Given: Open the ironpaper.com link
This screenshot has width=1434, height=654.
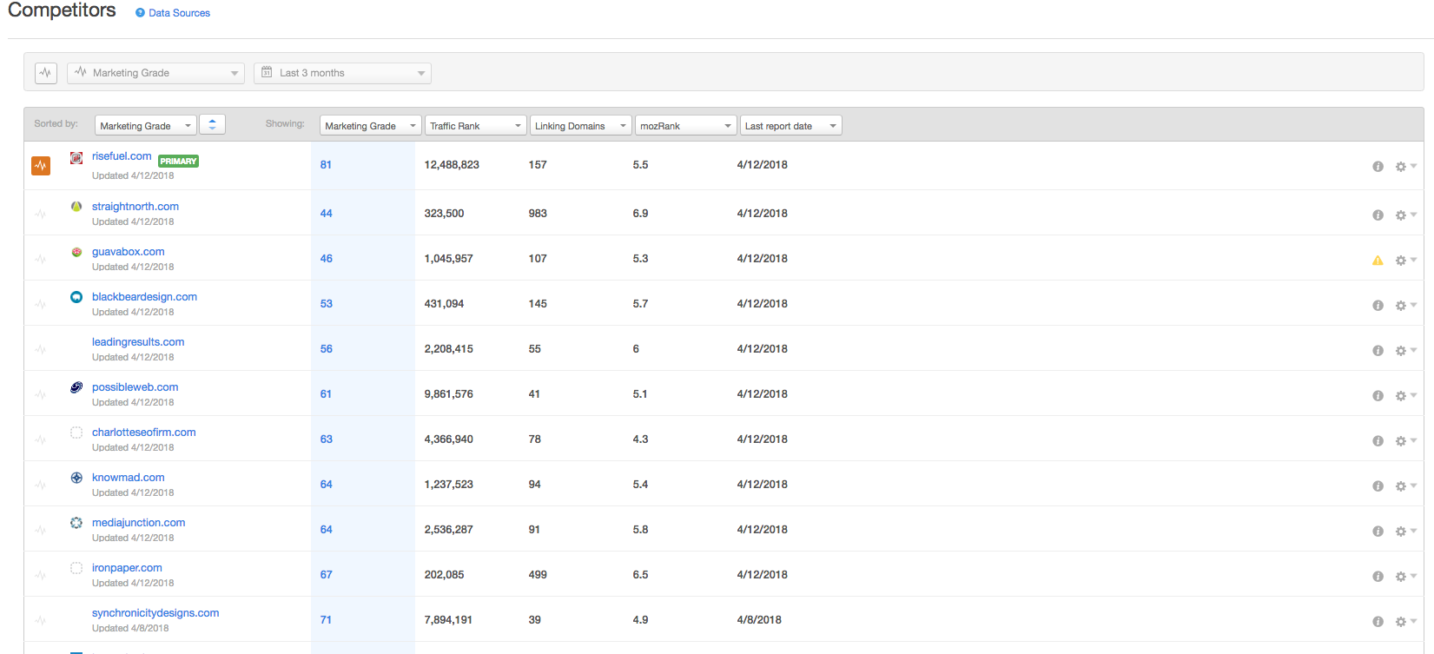Looking at the screenshot, I should pyautogui.click(x=127, y=568).
